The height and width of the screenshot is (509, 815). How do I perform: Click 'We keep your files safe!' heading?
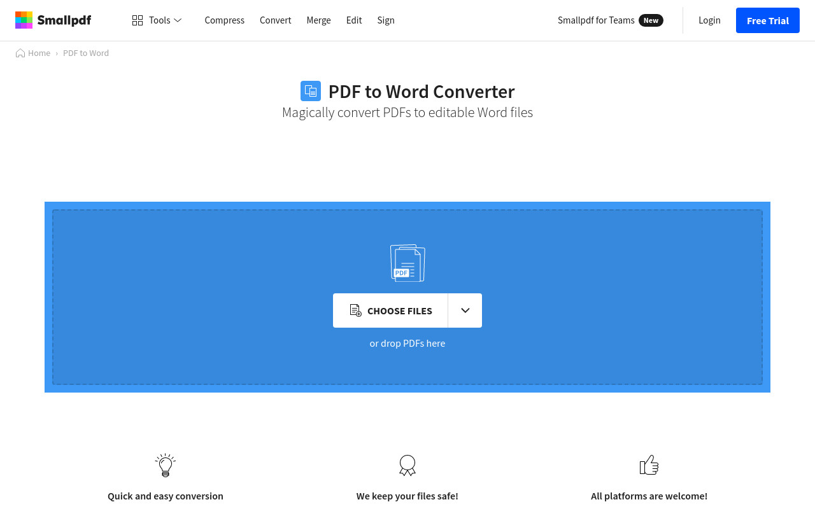coord(407,496)
